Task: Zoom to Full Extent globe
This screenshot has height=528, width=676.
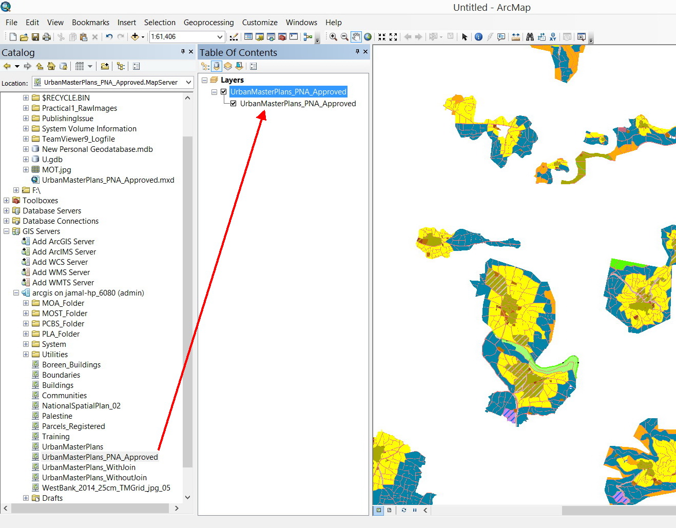Action: (368, 37)
